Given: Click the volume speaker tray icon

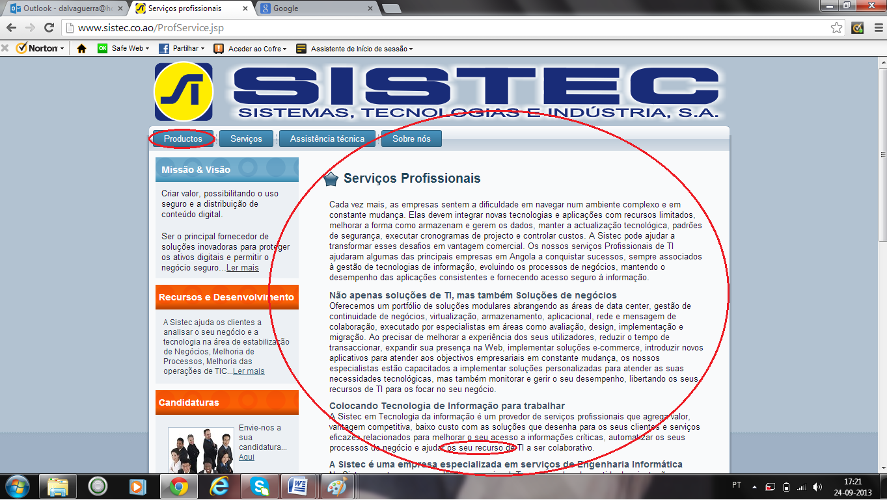Looking at the screenshot, I should coord(817,486).
